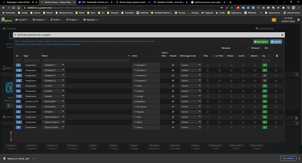Click the T° Cuisine name field

[x=146, y=91]
